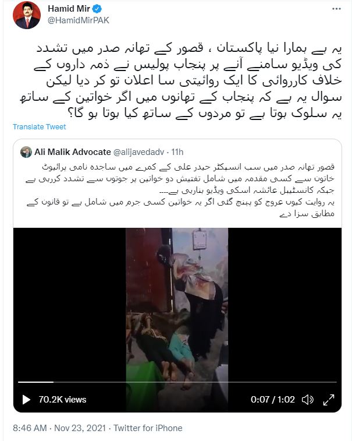Click the 11h timestamp on quoted tweet
352x441 pixels.
coord(177,152)
